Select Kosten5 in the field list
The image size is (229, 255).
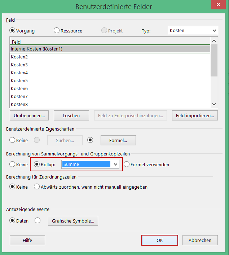point(19,81)
